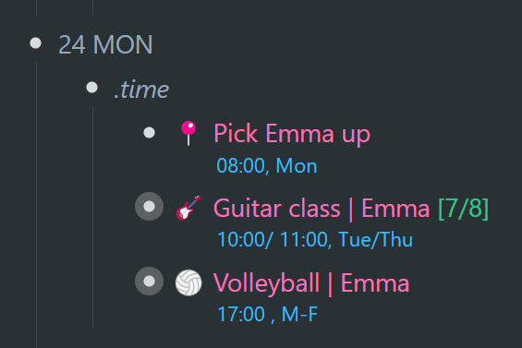The width and height of the screenshot is (522, 348).
Task: Select the 24 MON heading text
Action: pos(105,44)
